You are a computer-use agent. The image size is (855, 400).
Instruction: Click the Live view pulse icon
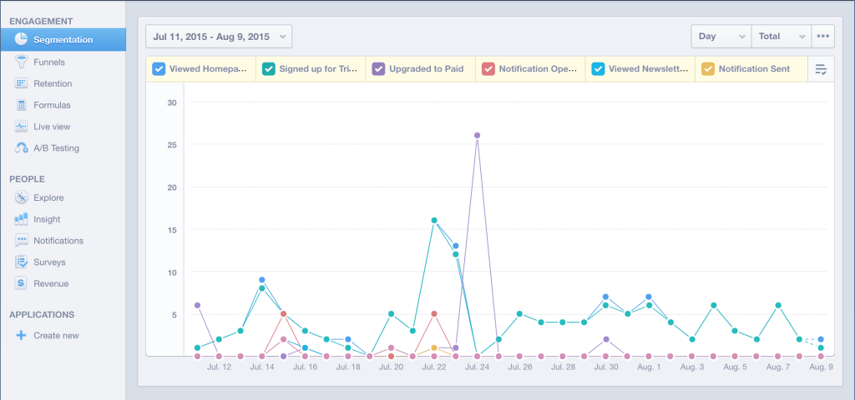(x=21, y=127)
